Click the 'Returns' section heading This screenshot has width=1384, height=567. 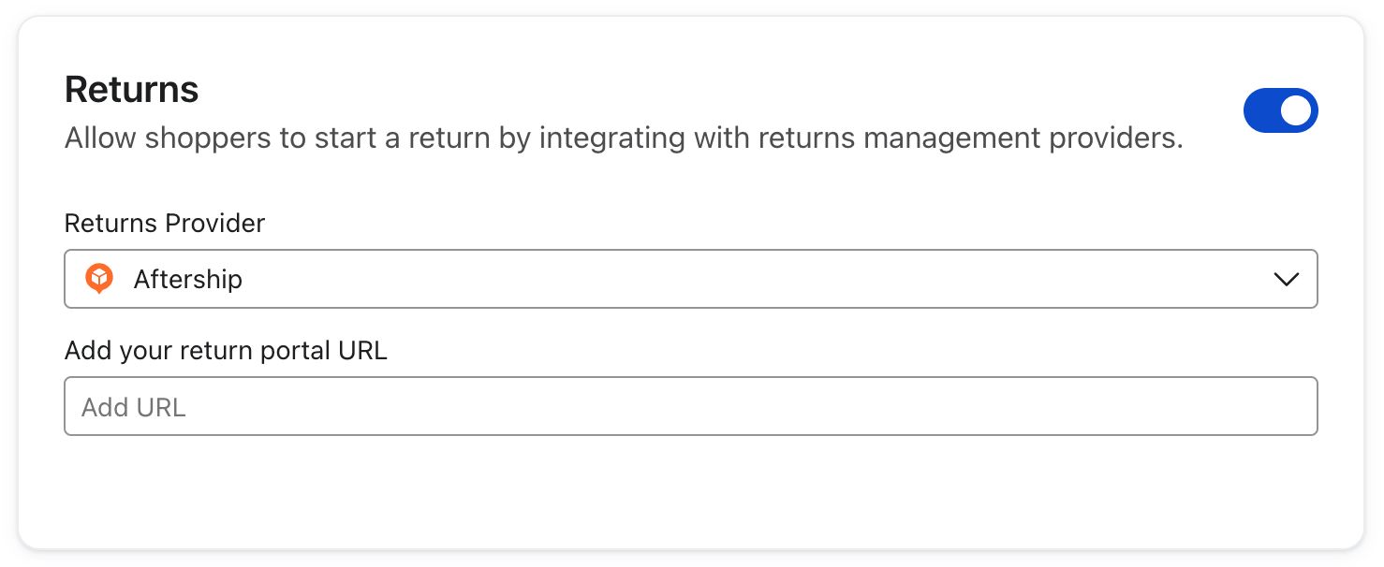click(132, 90)
